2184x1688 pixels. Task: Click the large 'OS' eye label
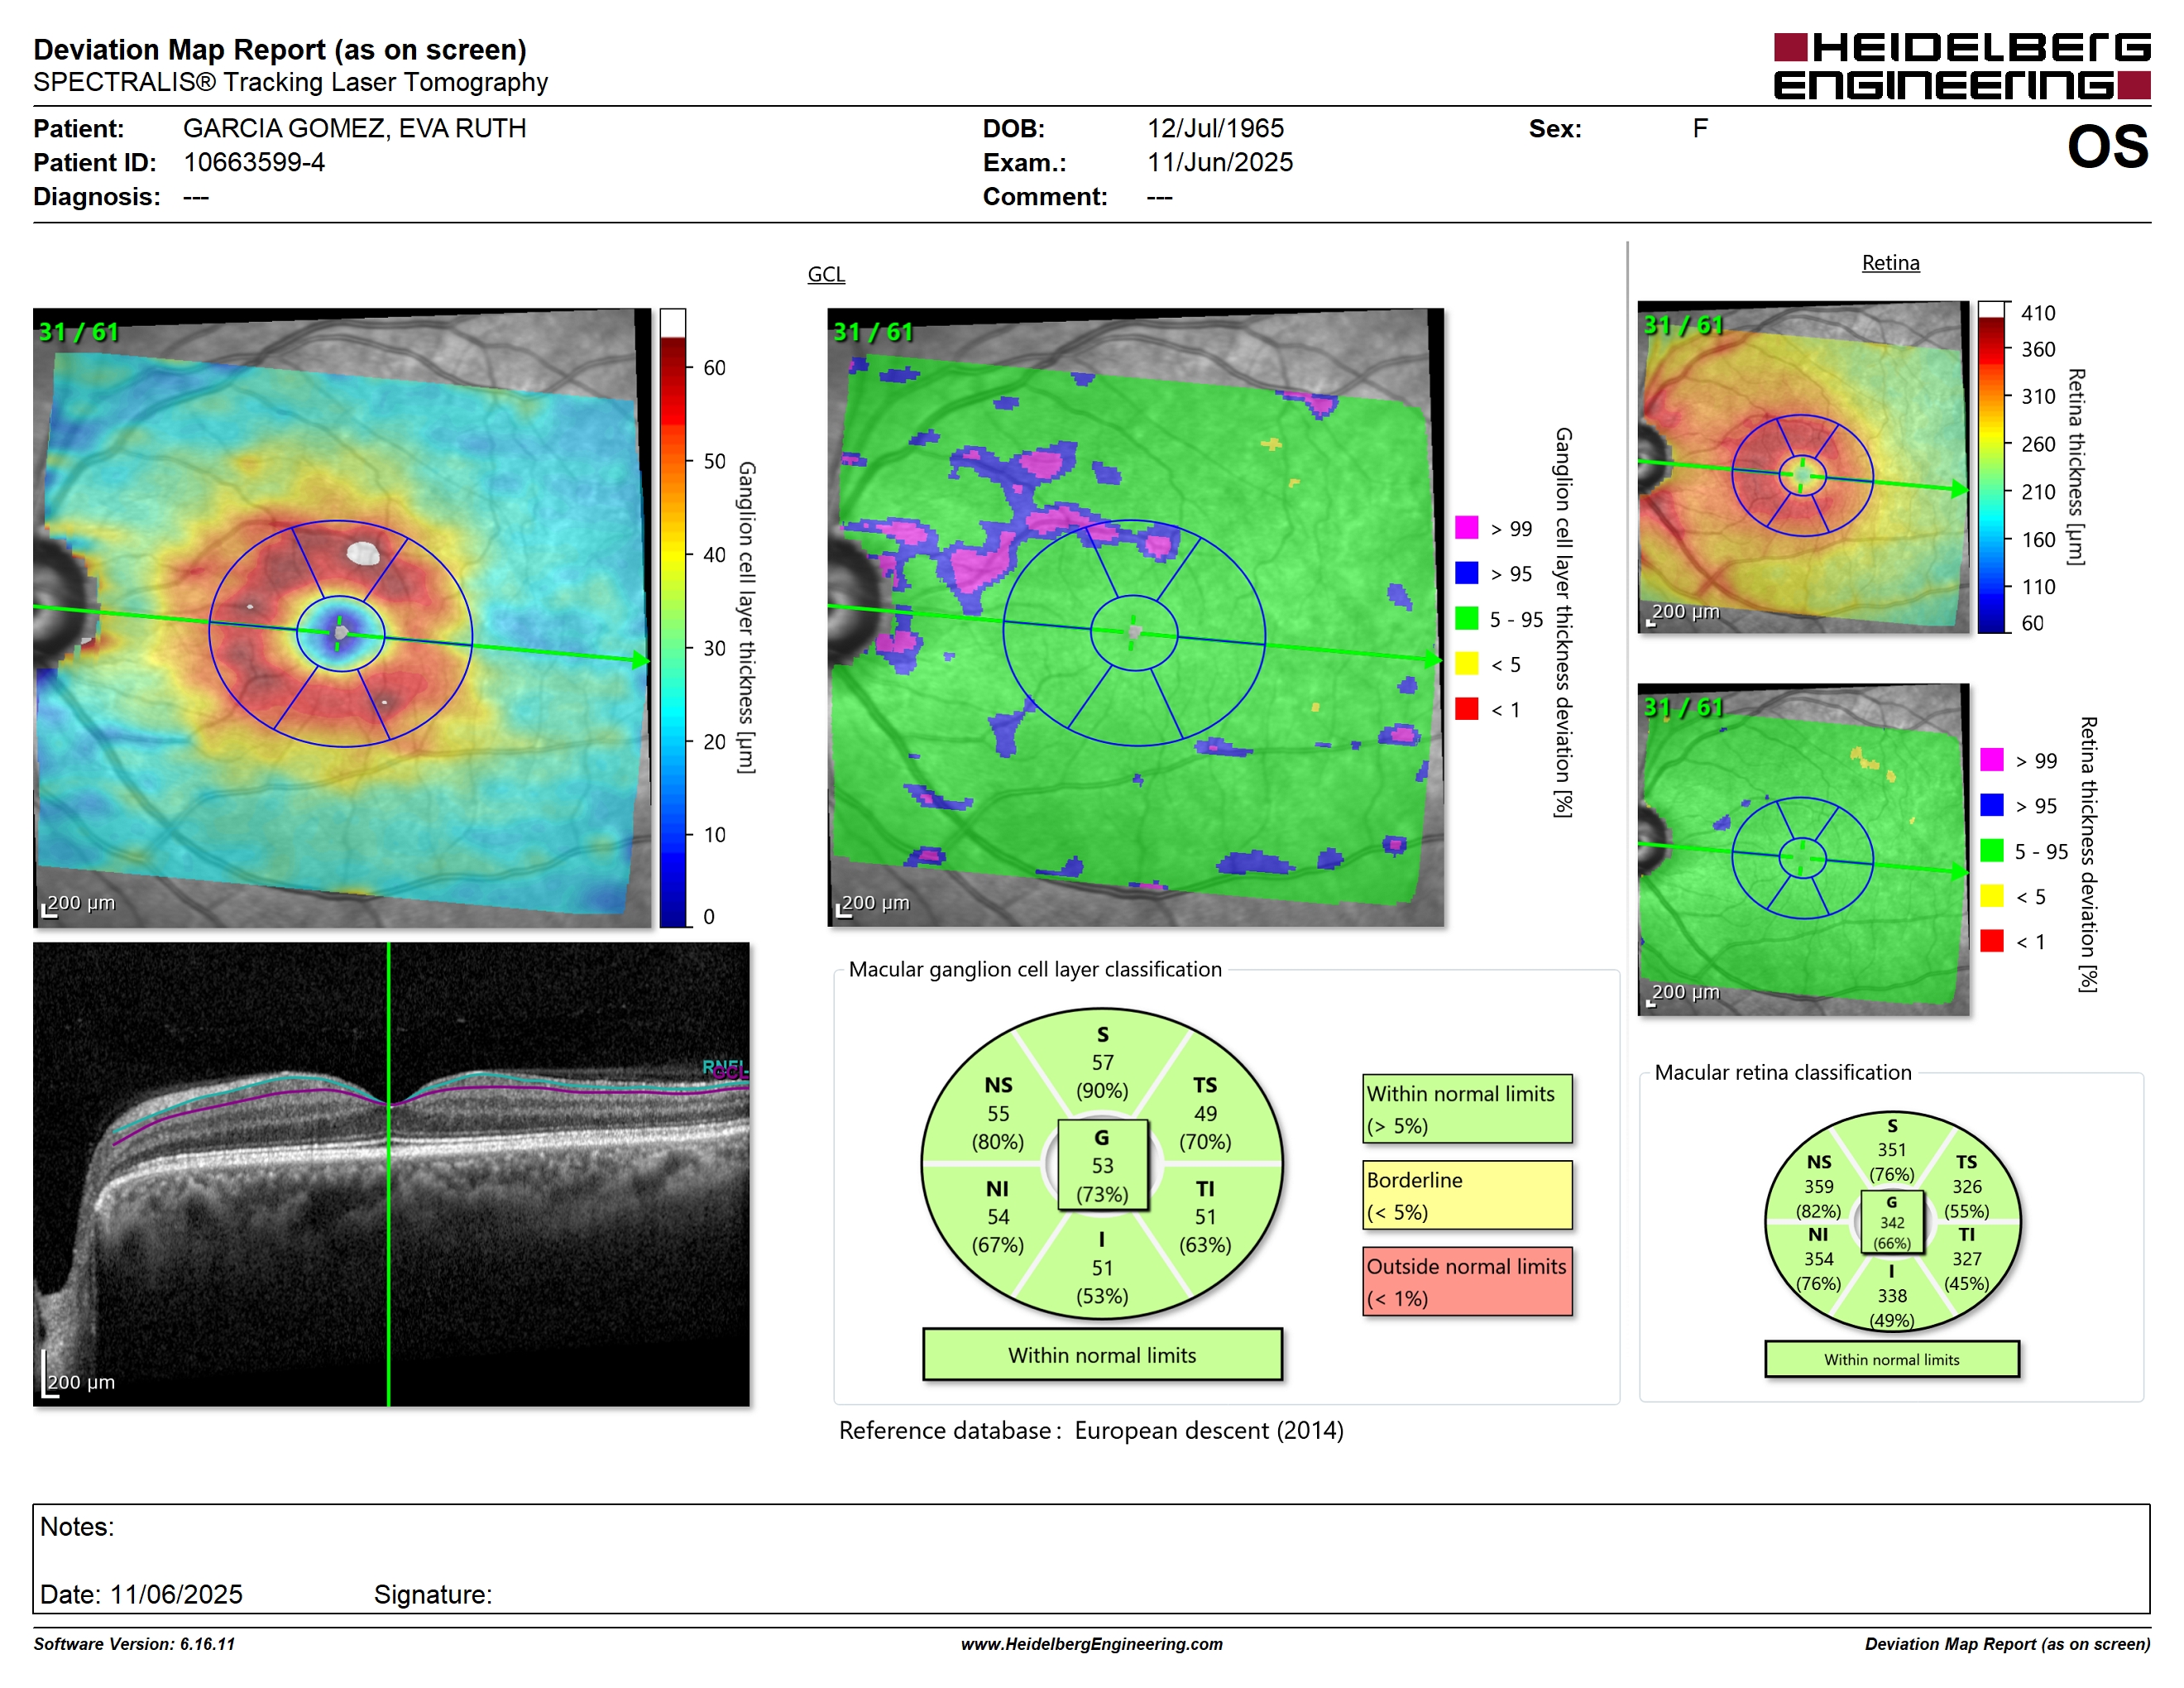click(x=2108, y=147)
